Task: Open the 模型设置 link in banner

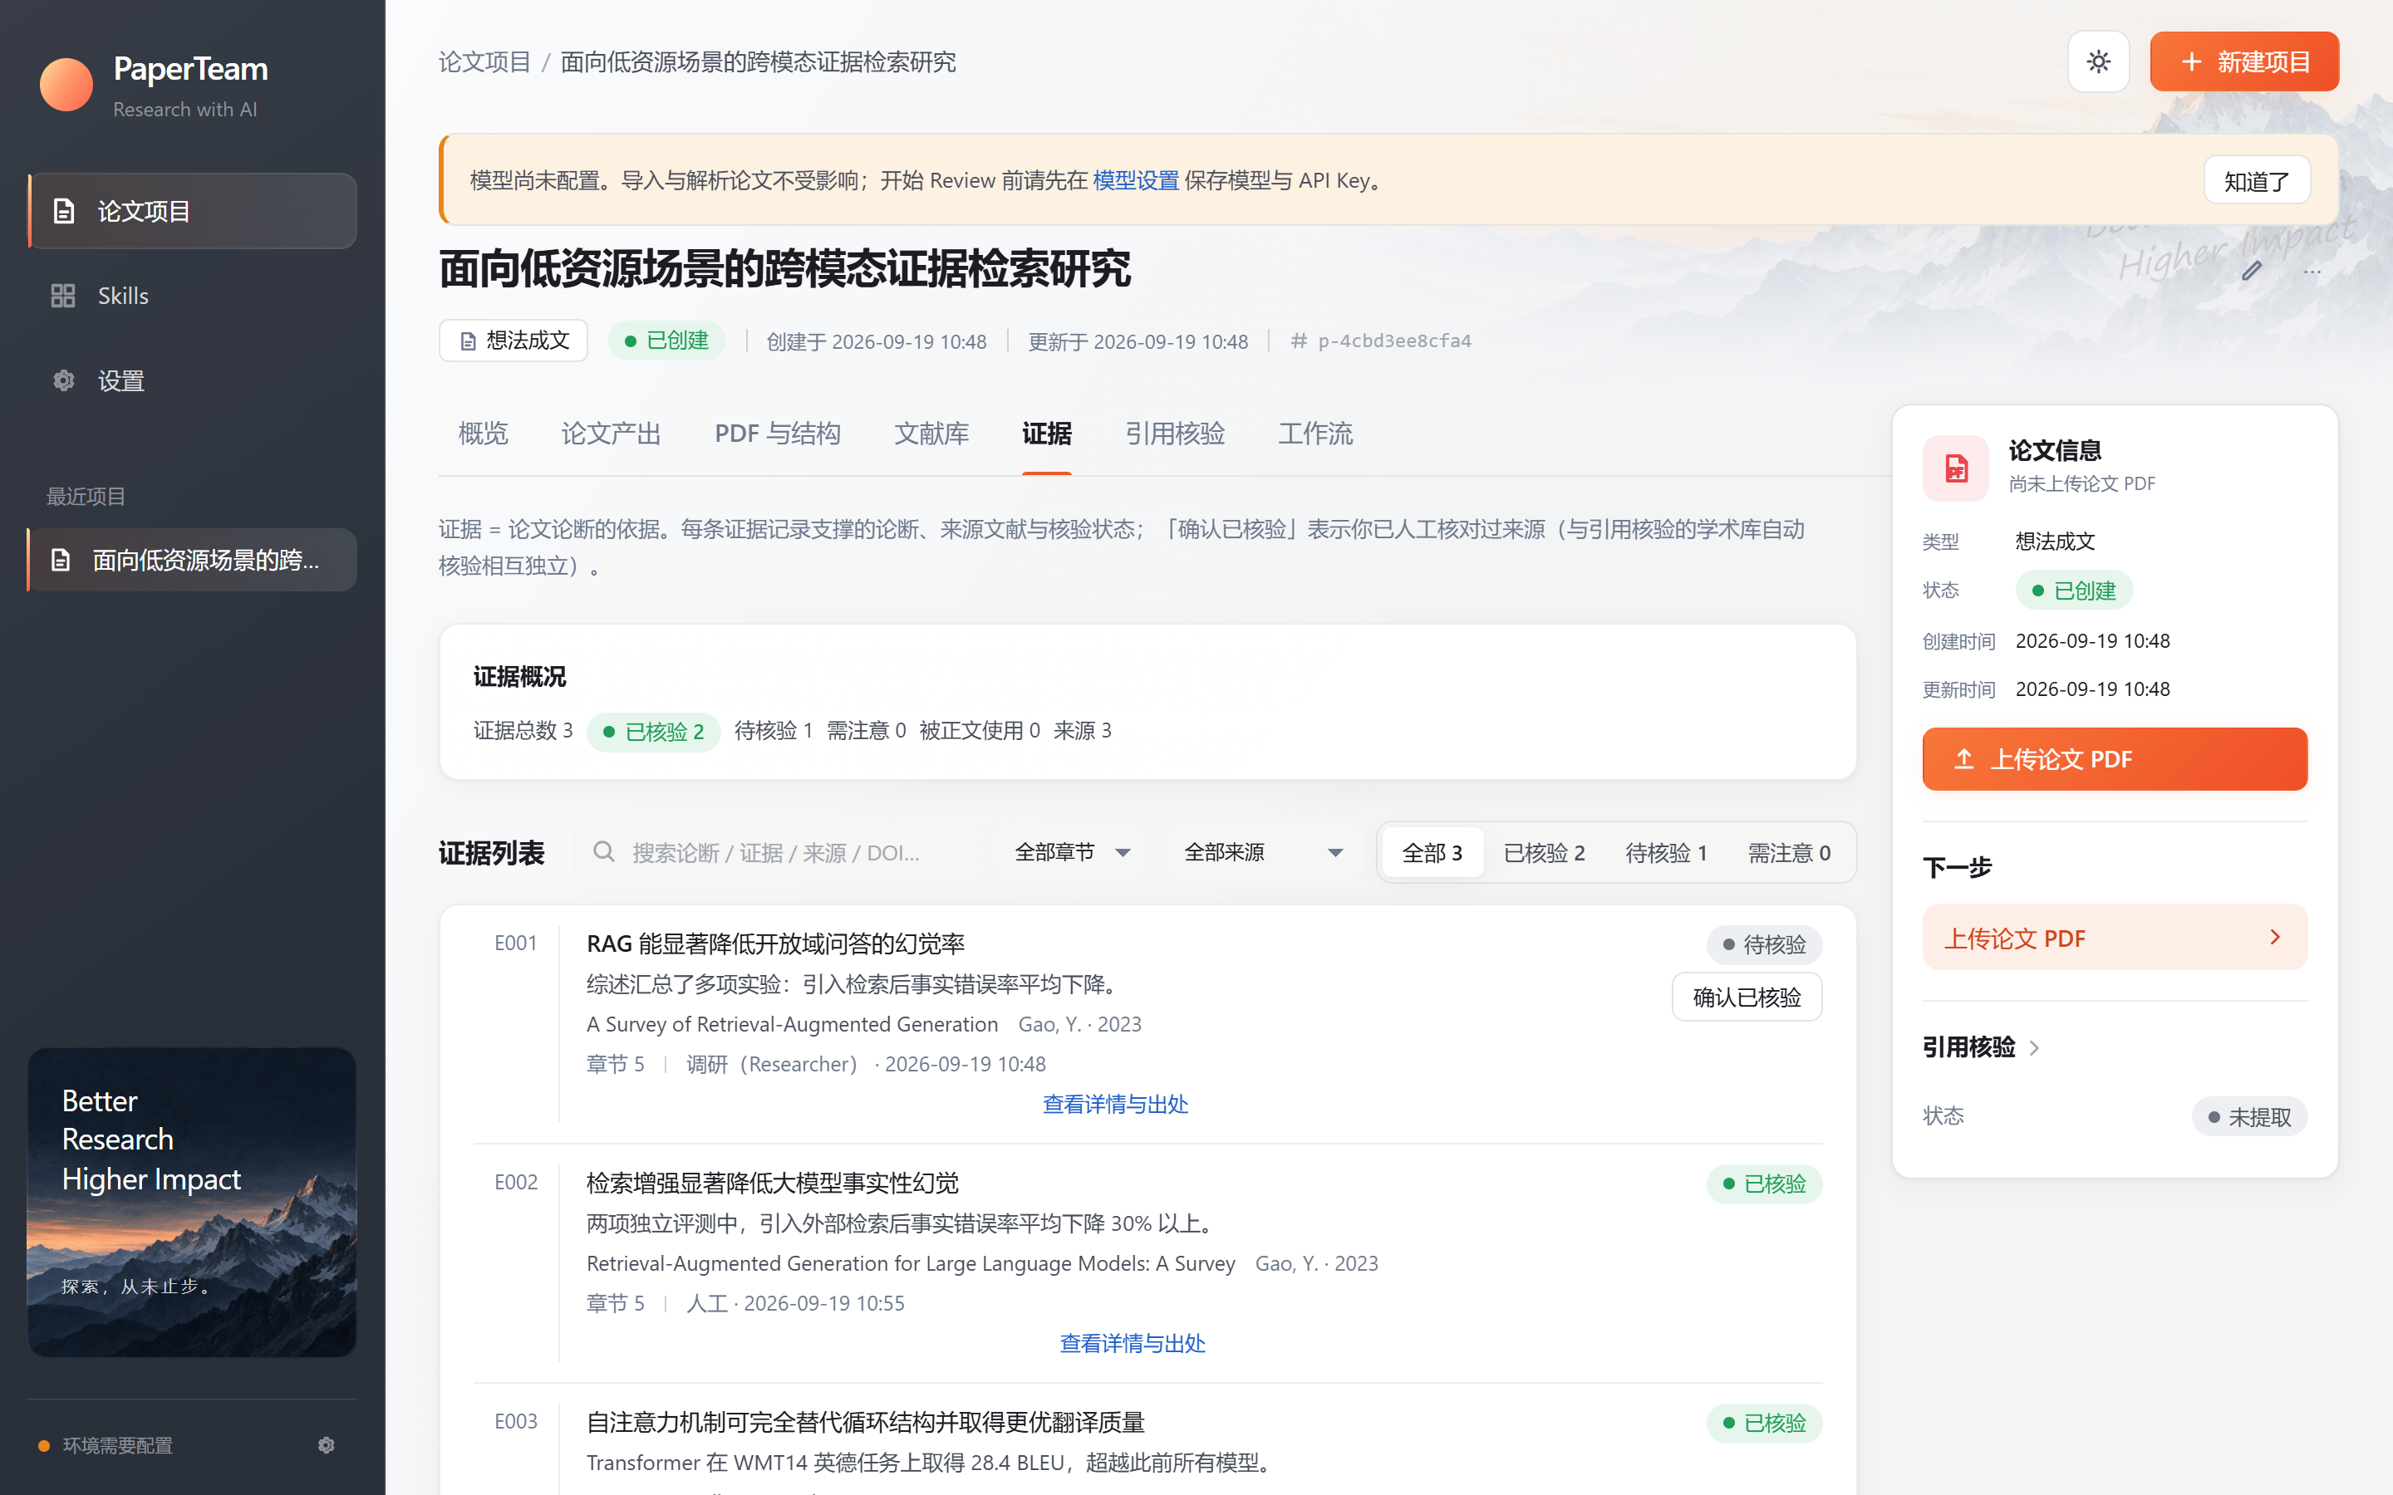Action: 1135,180
